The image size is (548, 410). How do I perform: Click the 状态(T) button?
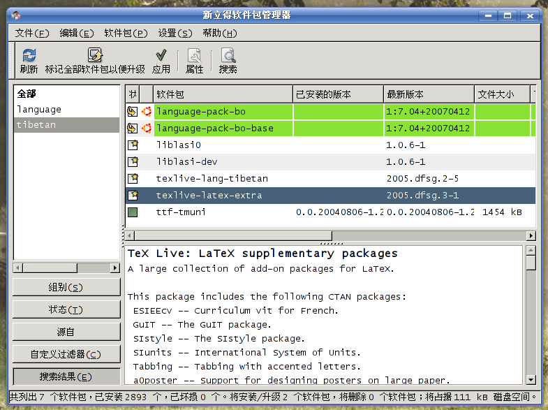click(66, 309)
